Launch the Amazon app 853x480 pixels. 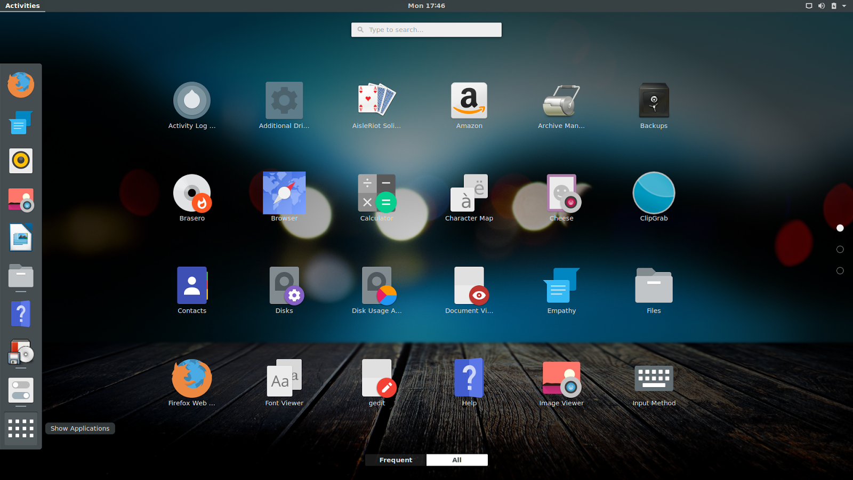[469, 106]
